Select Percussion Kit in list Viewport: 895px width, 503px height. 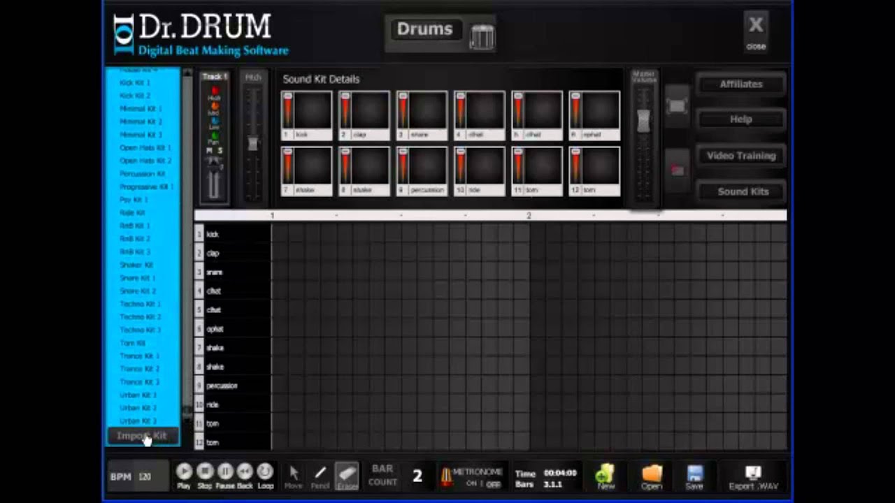[x=143, y=173]
